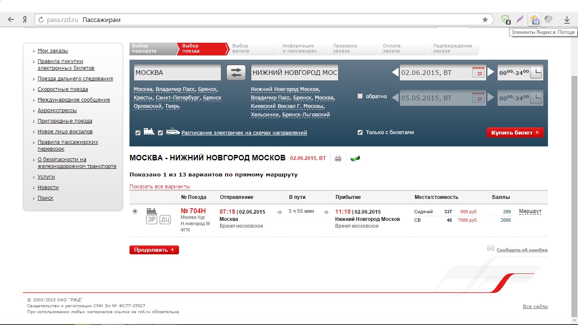Enable the 'обратно' return trip checkbox
Image resolution: width=578 pixels, height=325 pixels.
[x=360, y=96]
